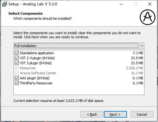Click the disabled maximize button
Image resolution: width=158 pixels, height=122 pixels.
(x=135, y=4)
